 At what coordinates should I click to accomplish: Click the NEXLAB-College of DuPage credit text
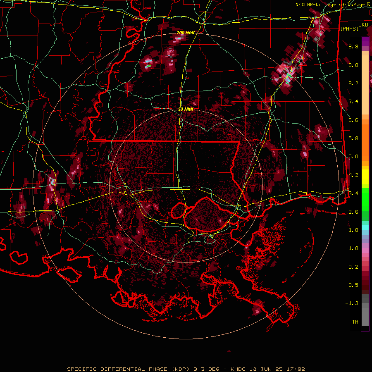pos(331,5)
